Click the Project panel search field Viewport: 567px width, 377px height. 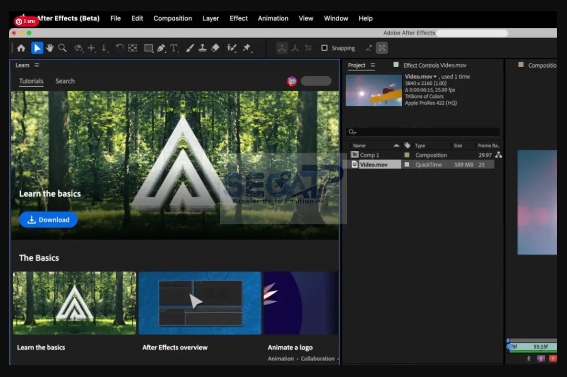(422, 132)
